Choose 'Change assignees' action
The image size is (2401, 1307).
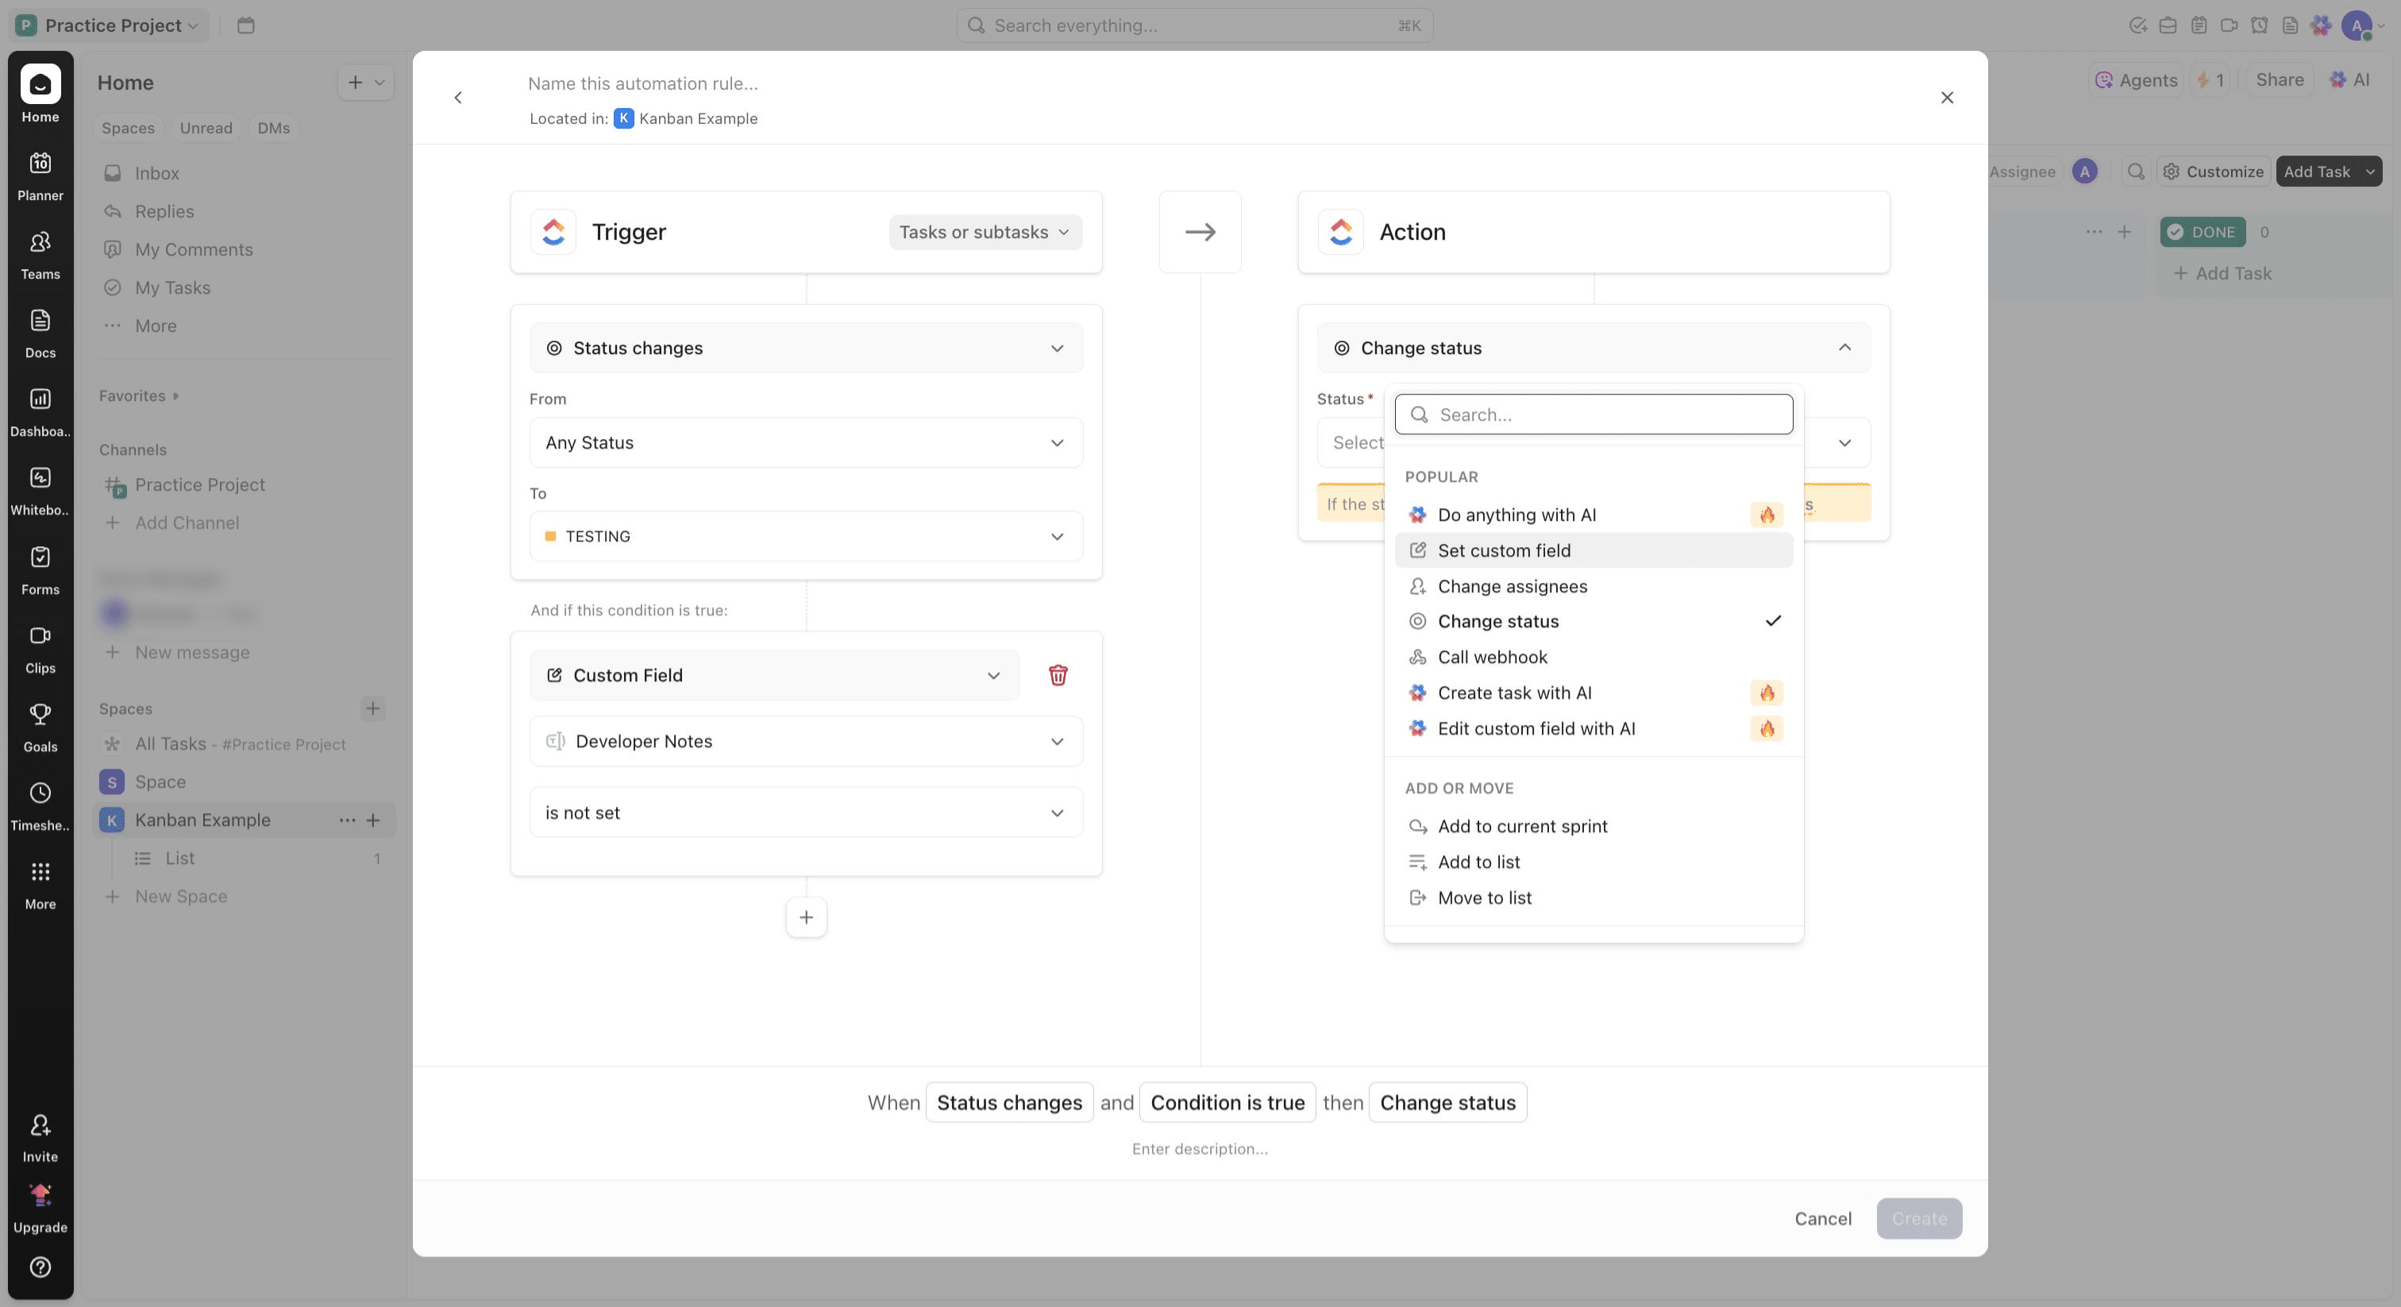coord(1593,585)
